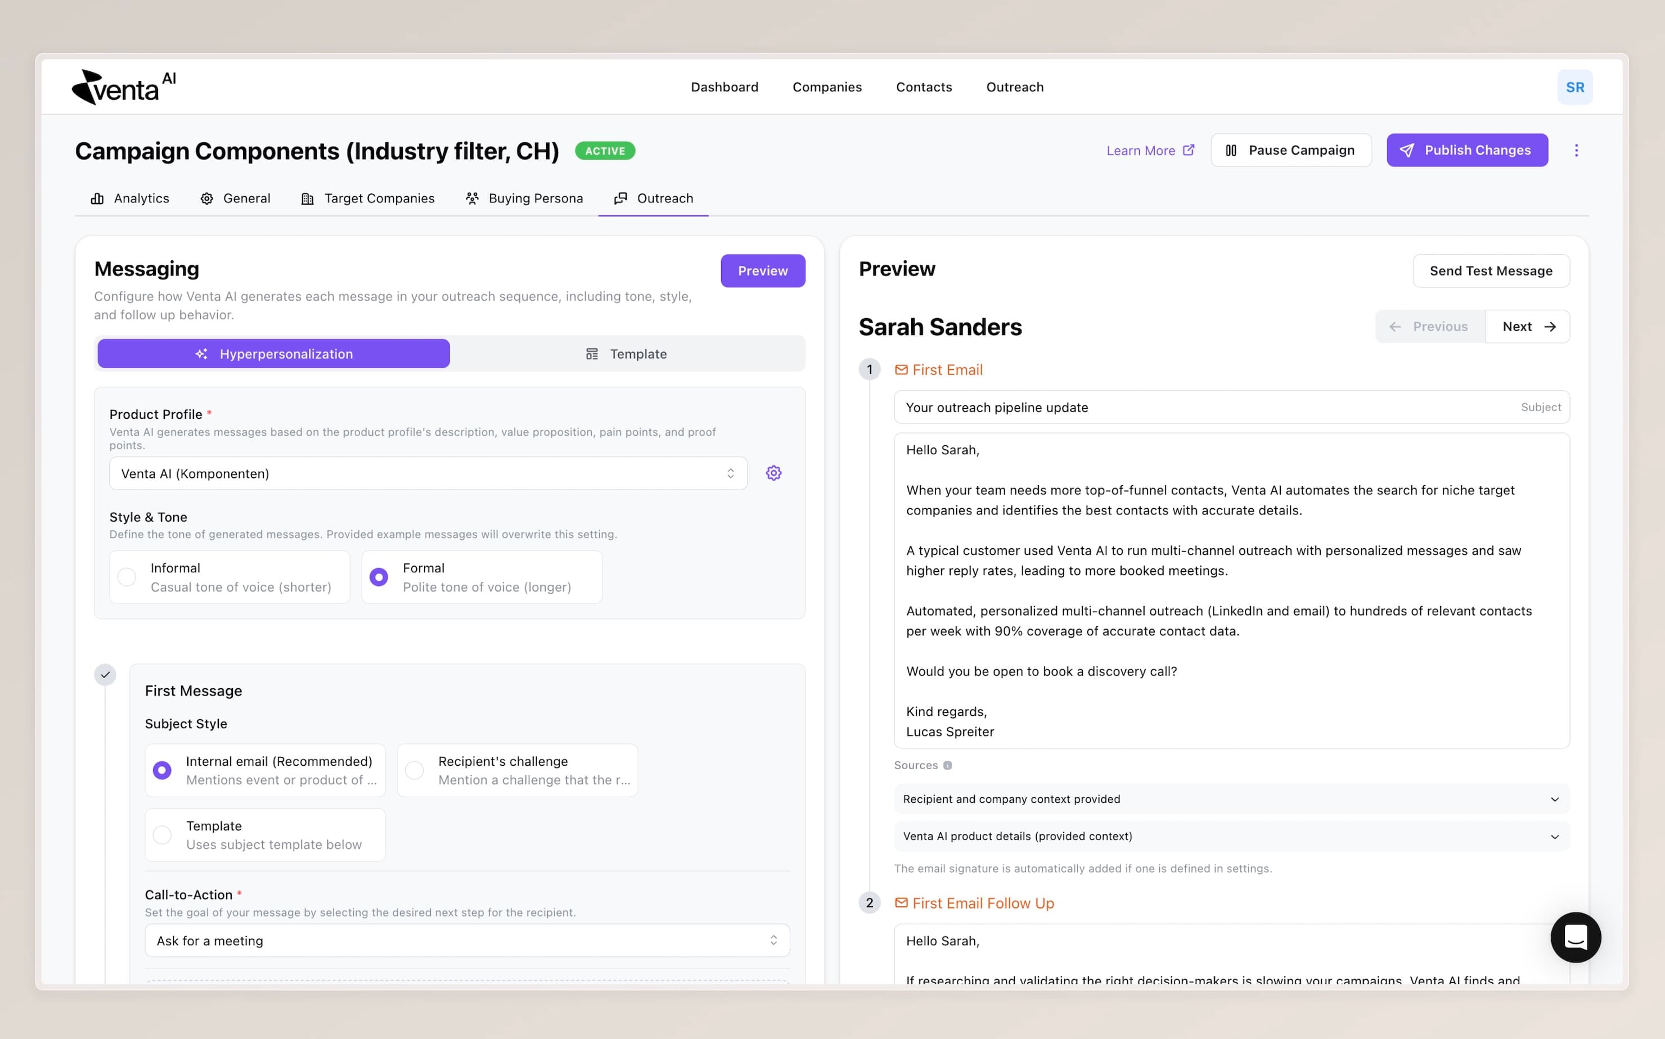Go to Next preview contact

1528,327
